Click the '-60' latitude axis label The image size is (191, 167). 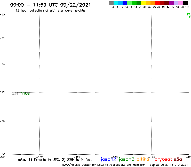click(x=2, y=15)
